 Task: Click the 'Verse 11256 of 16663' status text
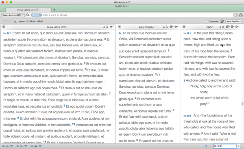(31, 22)
